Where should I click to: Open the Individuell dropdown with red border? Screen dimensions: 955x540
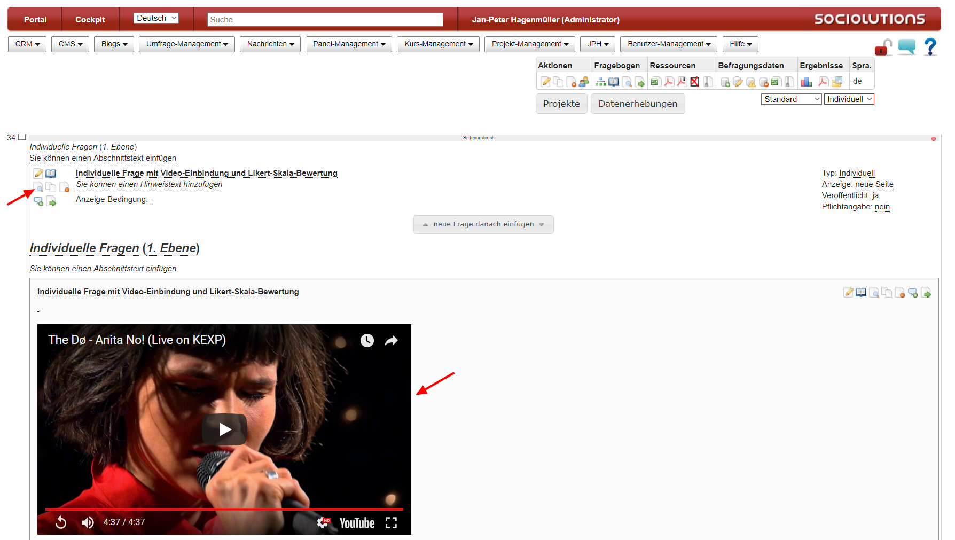[x=849, y=99]
